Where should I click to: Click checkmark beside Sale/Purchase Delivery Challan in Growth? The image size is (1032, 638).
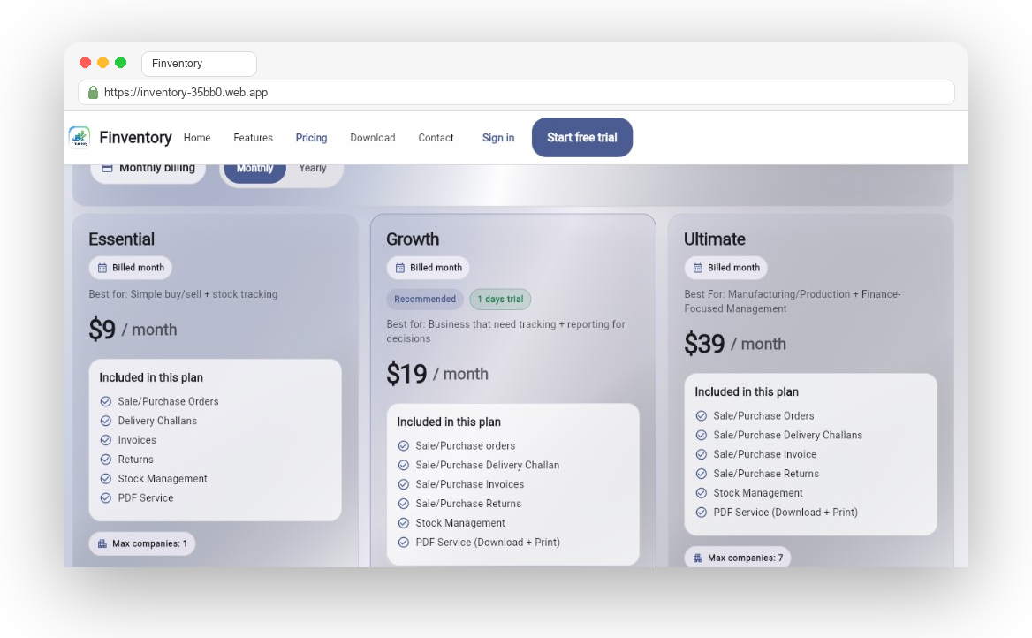click(x=404, y=465)
